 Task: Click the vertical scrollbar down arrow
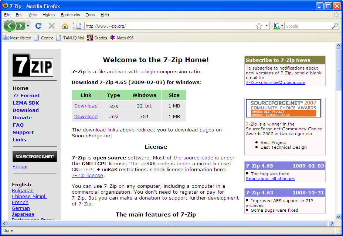click(338, 217)
